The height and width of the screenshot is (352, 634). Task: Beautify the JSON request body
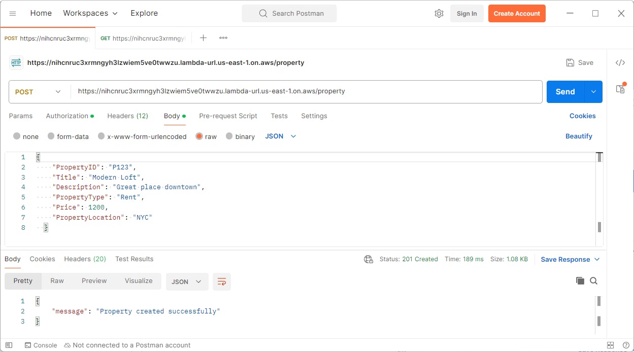[579, 136]
